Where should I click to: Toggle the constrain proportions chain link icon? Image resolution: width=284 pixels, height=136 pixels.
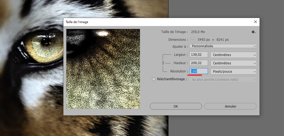coord(163,63)
